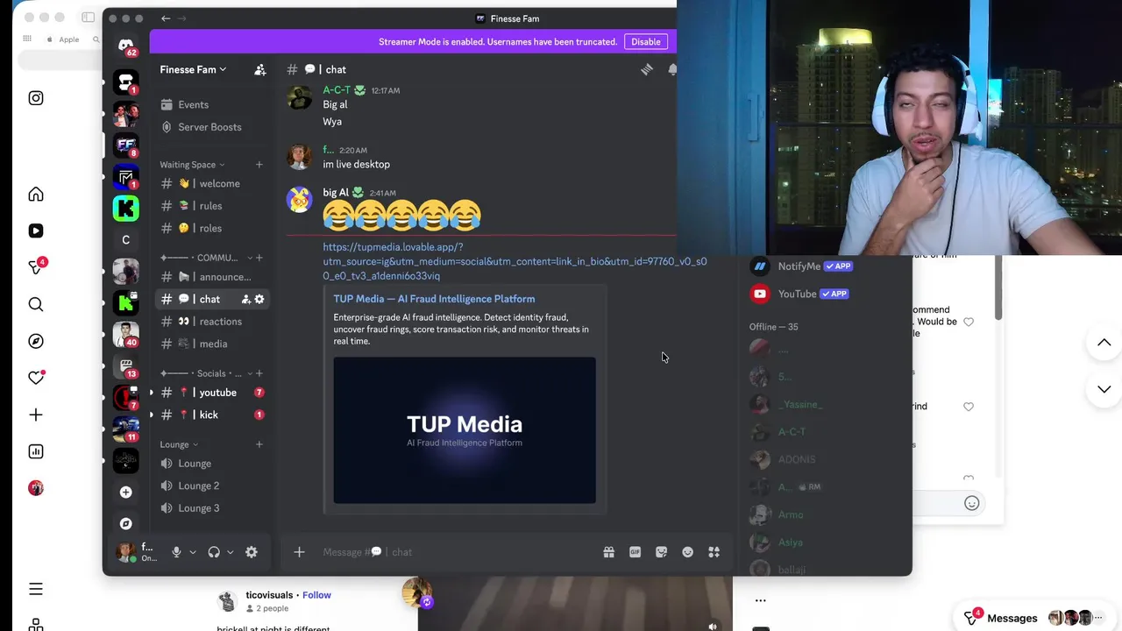Open TUP Media embed title link

pyautogui.click(x=434, y=299)
